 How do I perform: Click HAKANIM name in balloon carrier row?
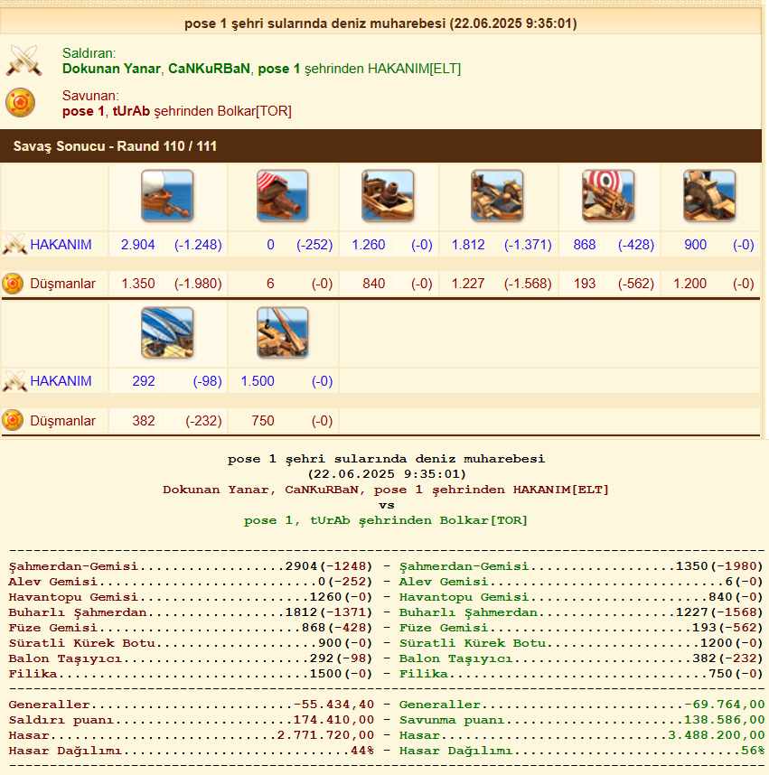(61, 381)
